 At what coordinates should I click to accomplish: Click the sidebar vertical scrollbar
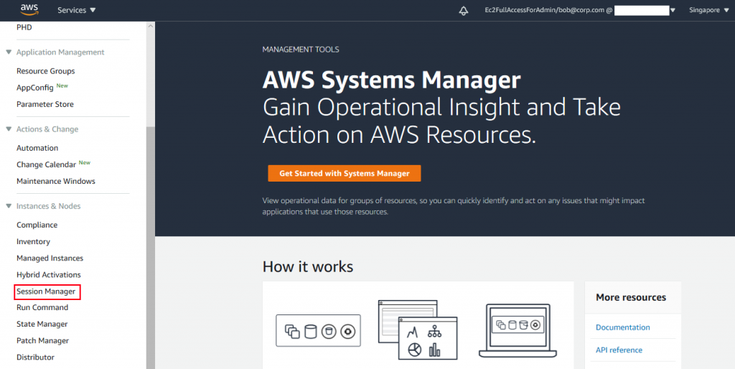coord(151,248)
